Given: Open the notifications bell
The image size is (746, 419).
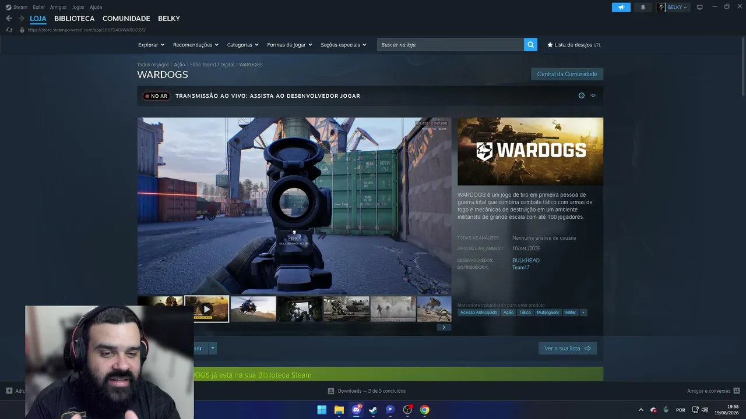Looking at the screenshot, I should [643, 7].
